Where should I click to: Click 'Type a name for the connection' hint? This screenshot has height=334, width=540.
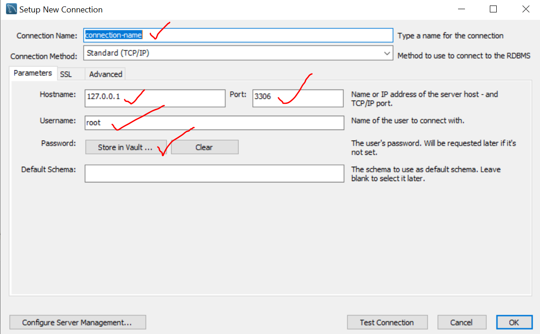coord(450,36)
